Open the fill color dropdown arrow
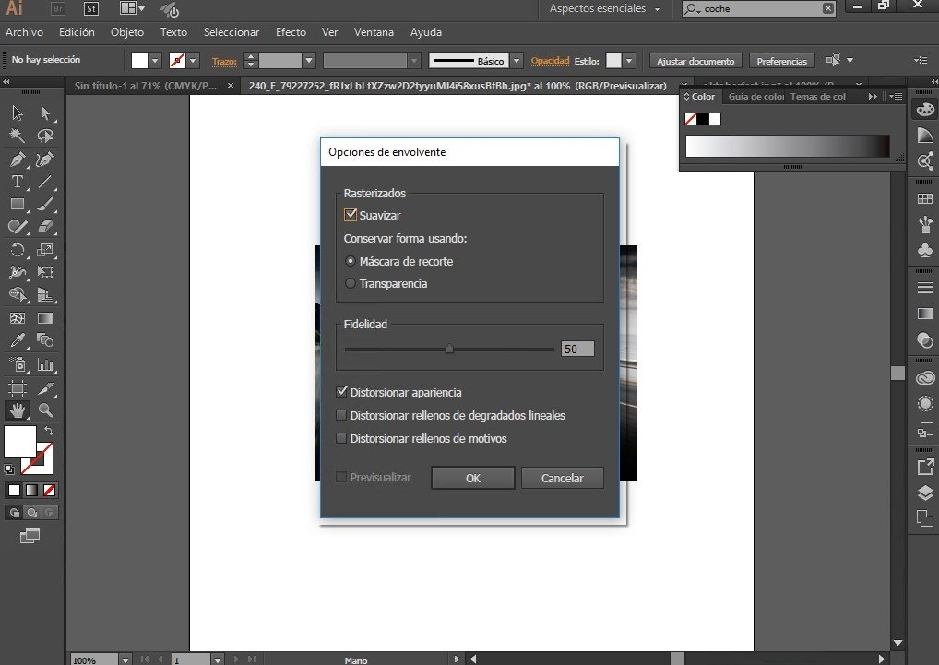 (155, 61)
